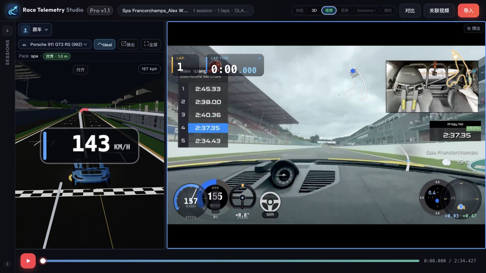Click the Race Telemetry Studio logo icon
The height and width of the screenshot is (273, 486).
[13, 10]
